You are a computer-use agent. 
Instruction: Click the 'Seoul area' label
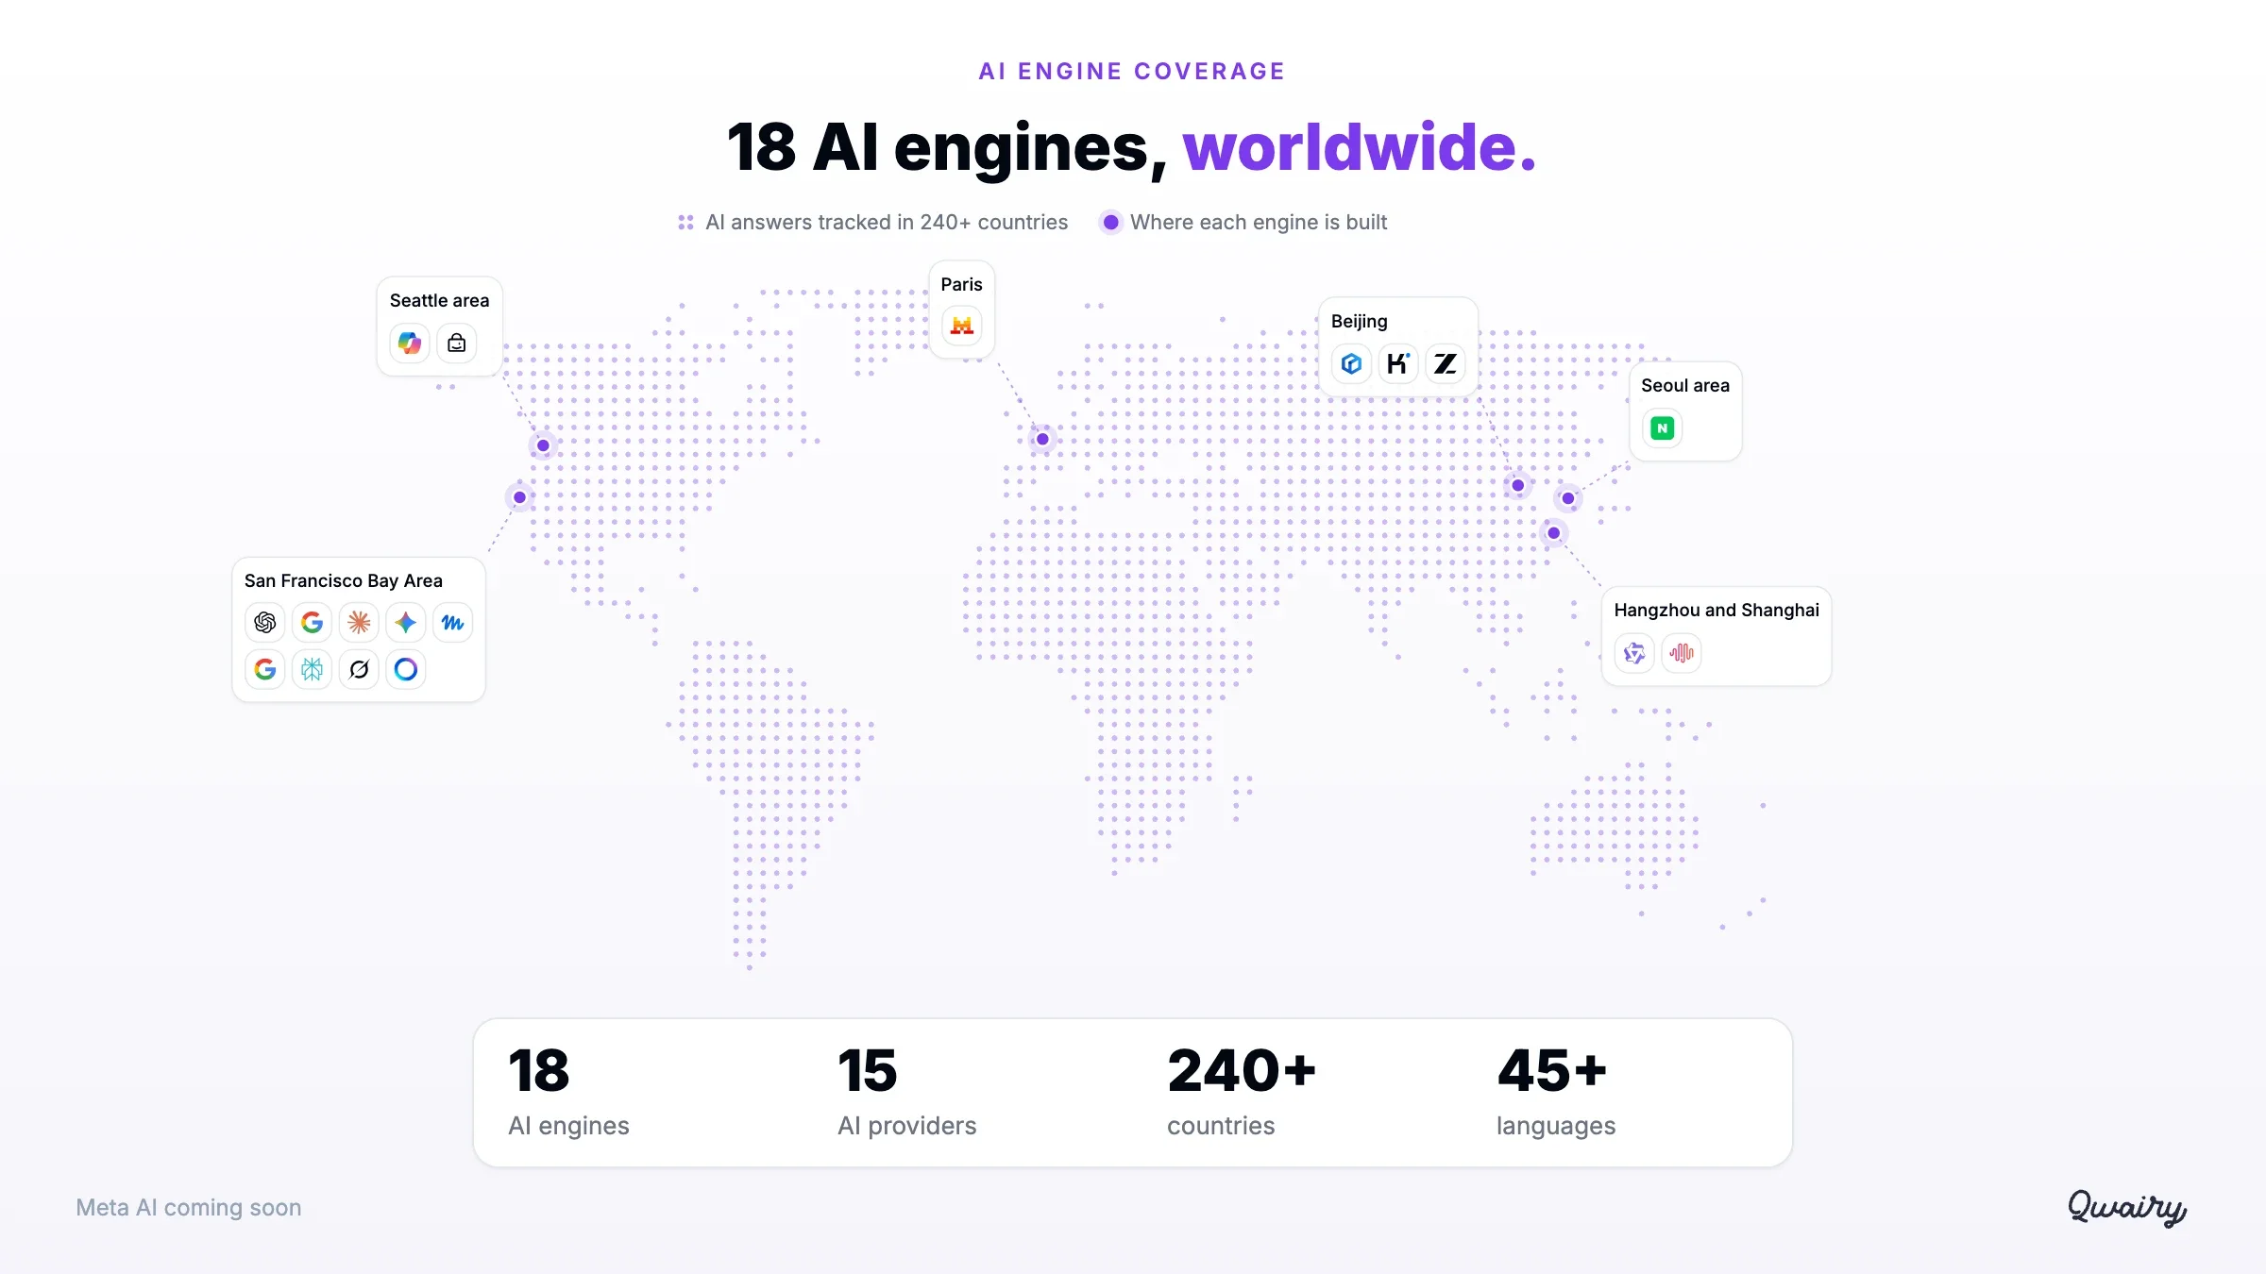[1685, 386]
